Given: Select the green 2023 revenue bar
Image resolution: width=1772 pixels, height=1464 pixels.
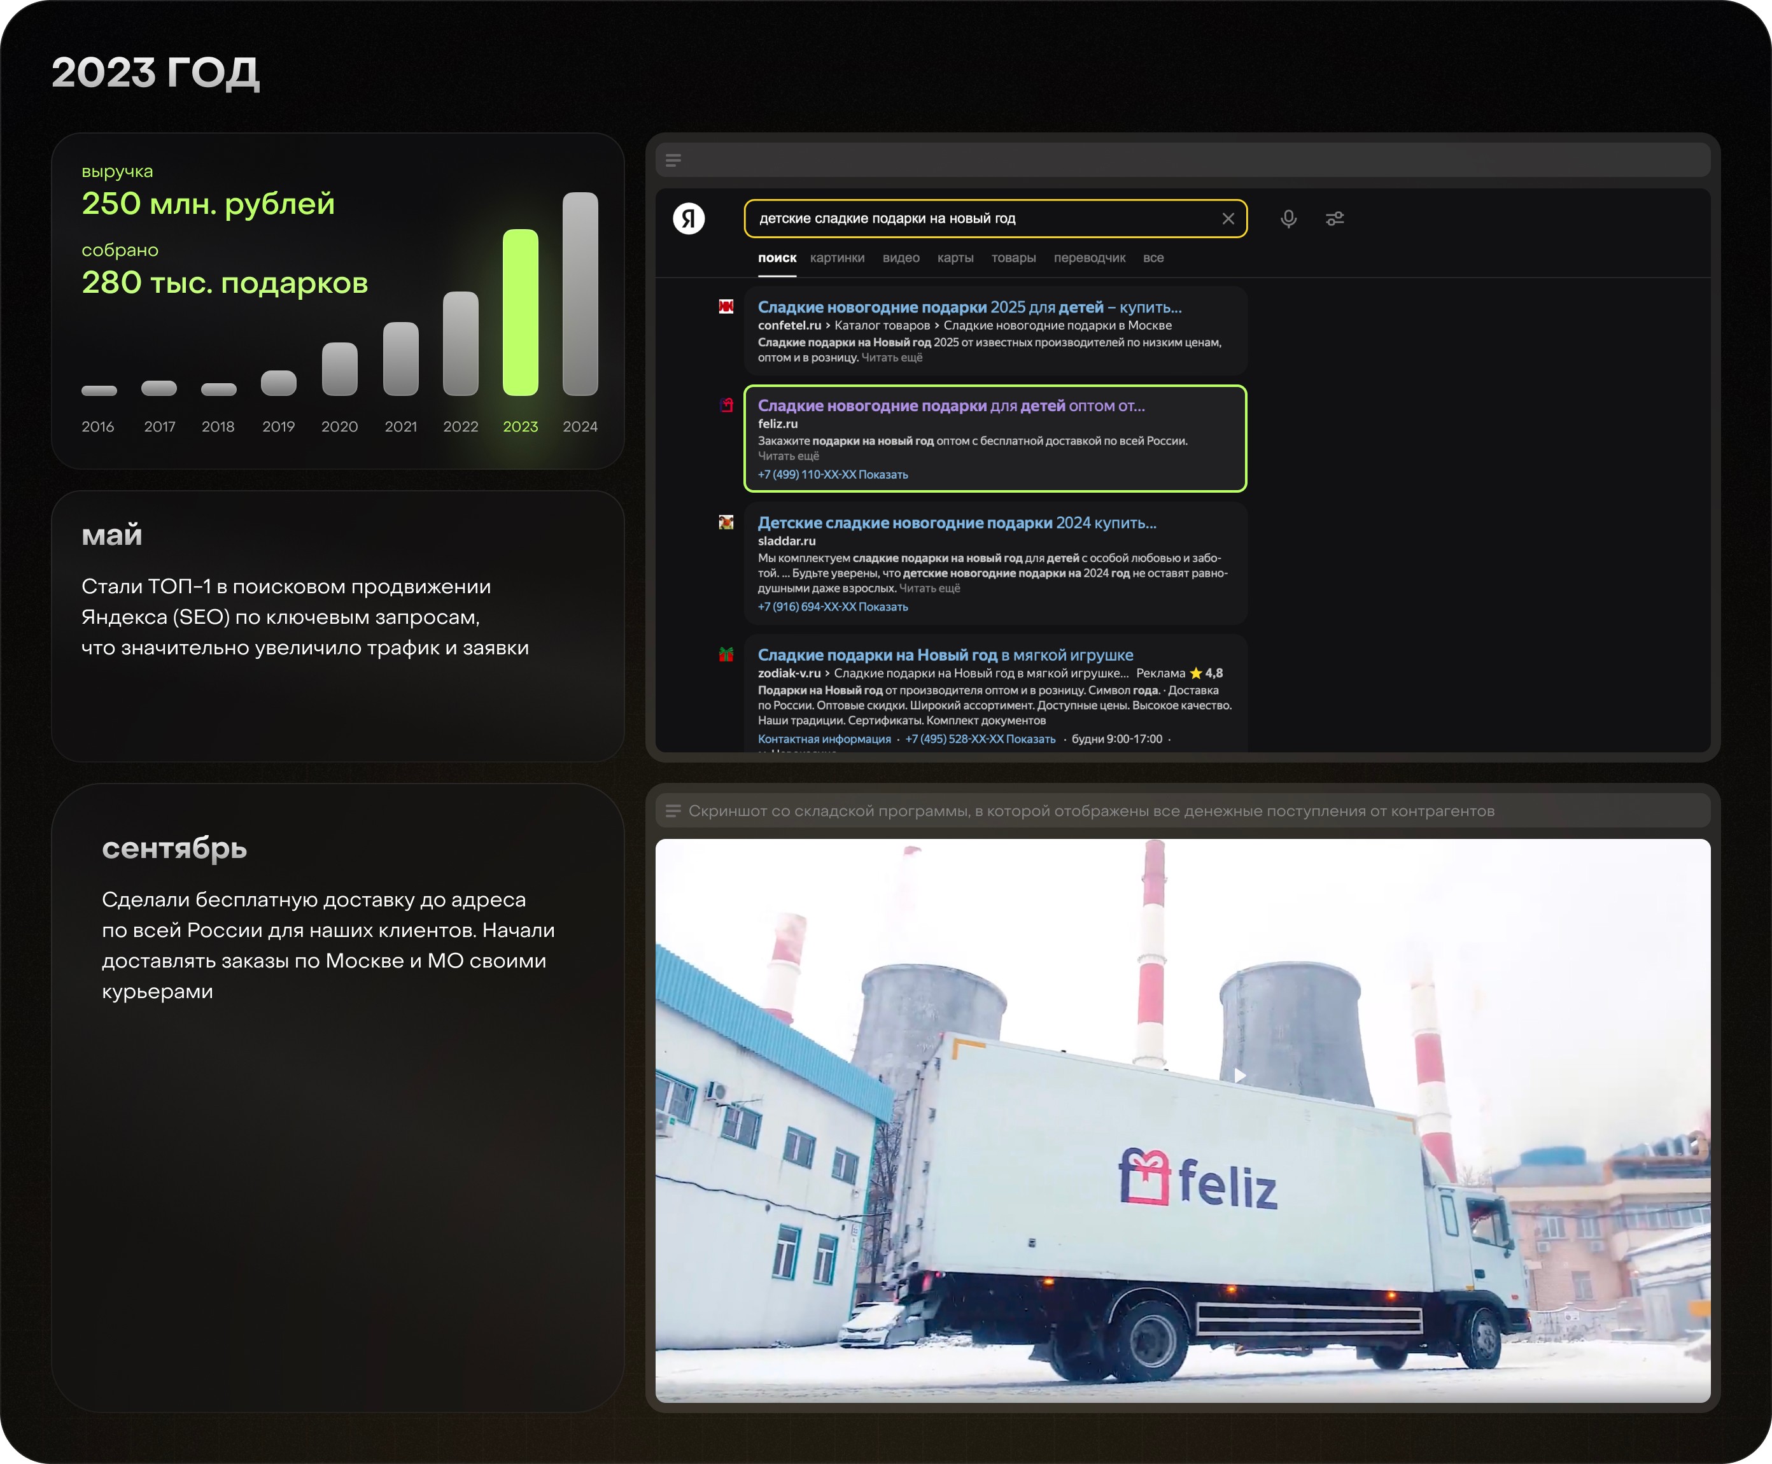Looking at the screenshot, I should tap(521, 312).
